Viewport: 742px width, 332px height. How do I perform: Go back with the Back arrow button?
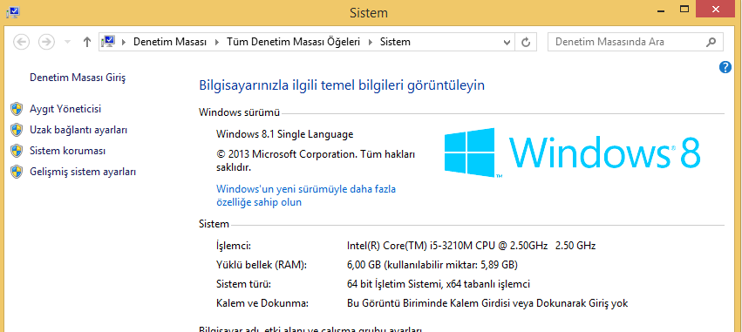pos(21,42)
